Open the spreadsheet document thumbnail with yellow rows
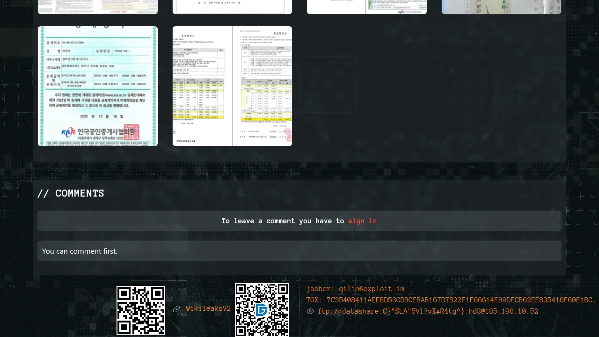Viewport: 599px width, 337px height. [232, 86]
